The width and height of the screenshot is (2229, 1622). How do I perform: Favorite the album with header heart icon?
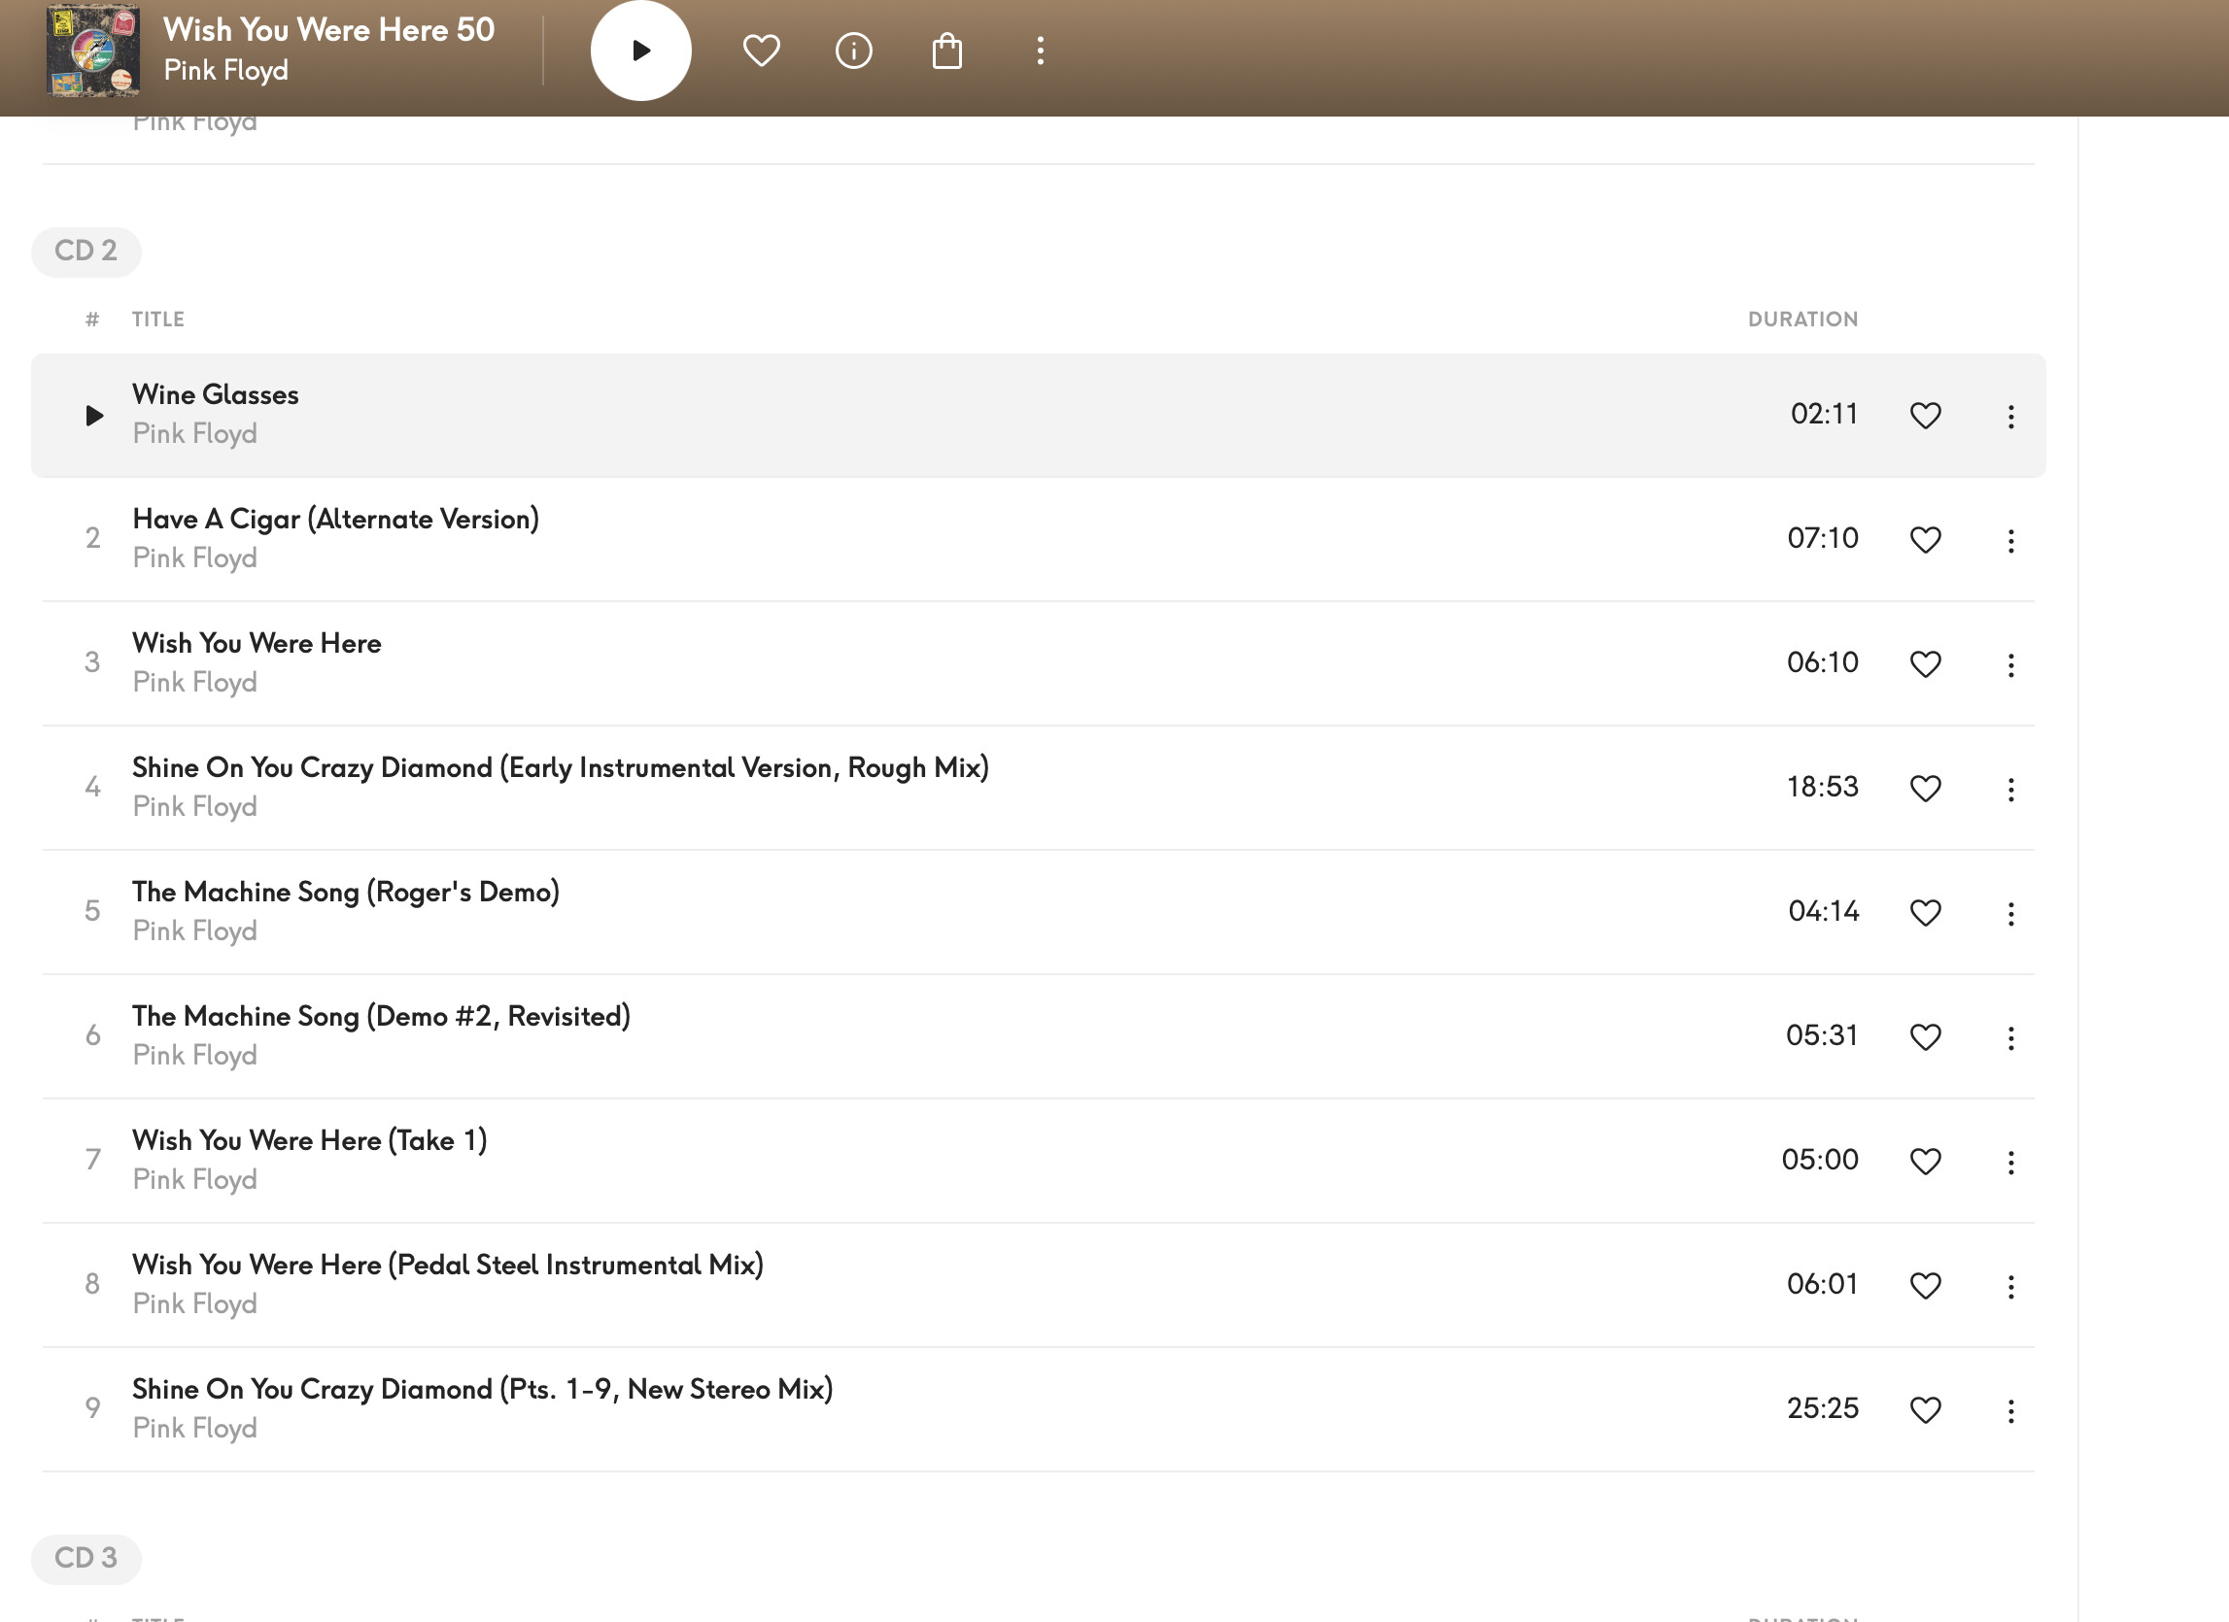tap(761, 51)
